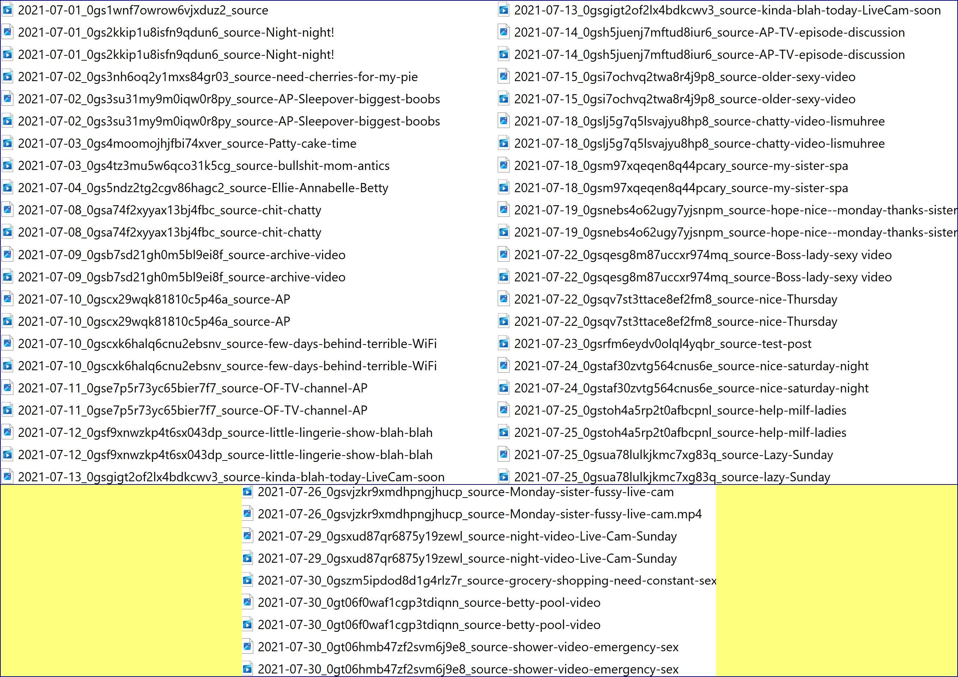Click image icon of chit-chatty picture file
The height and width of the screenshot is (677, 958).
7,210
